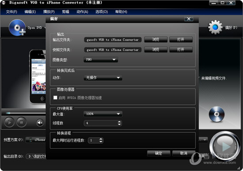This screenshot has width=243, height=171.
Task: Click the stop button in player
Action: point(21,122)
